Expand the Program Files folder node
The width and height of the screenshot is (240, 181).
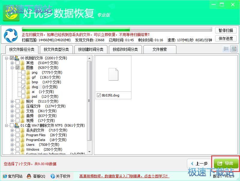[12, 135]
